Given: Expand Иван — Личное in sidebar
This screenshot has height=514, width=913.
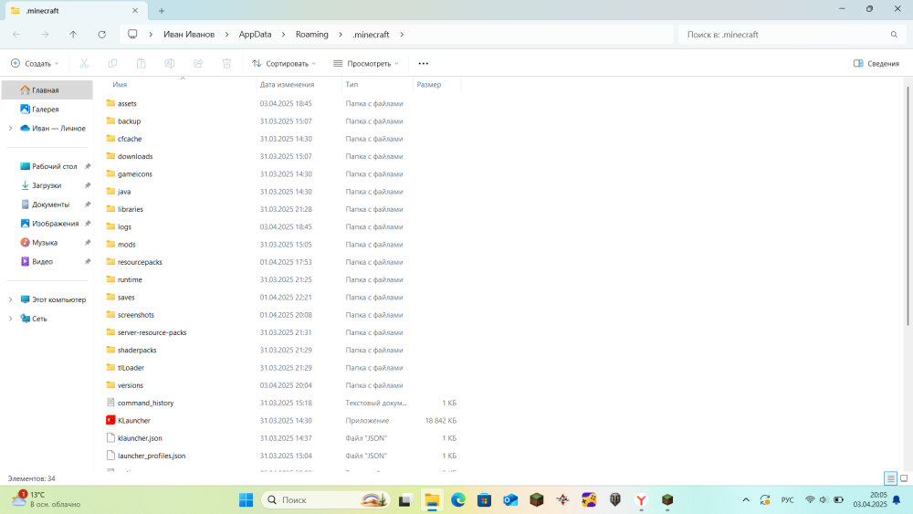Looking at the screenshot, I should [x=10, y=128].
